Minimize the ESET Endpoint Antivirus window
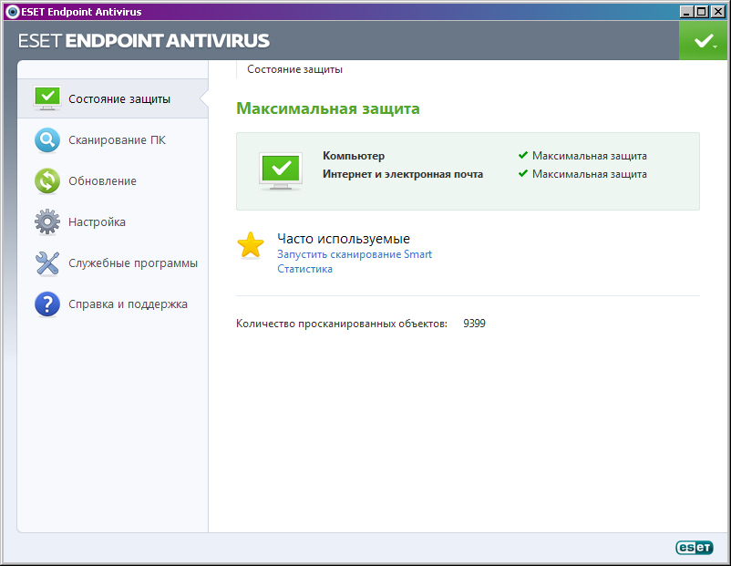Viewport: 731px width, 566px height. pos(686,12)
